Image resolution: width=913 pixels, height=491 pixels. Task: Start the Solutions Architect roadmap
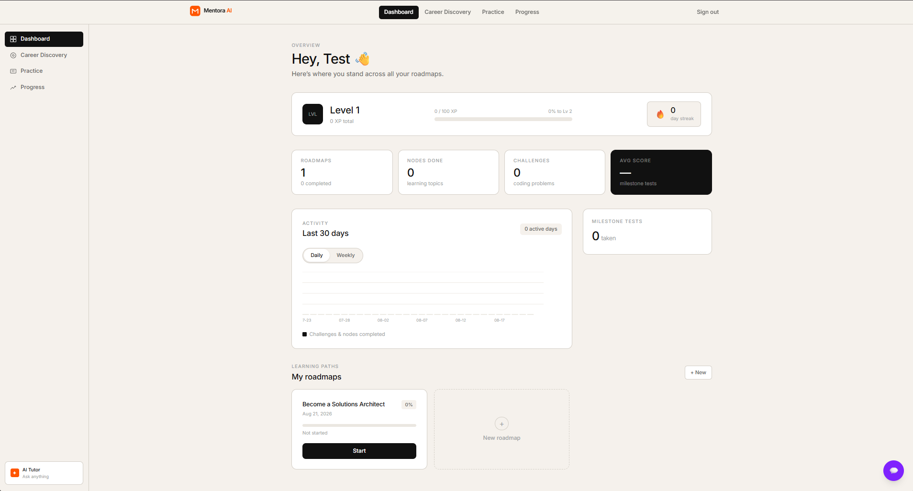click(x=359, y=451)
